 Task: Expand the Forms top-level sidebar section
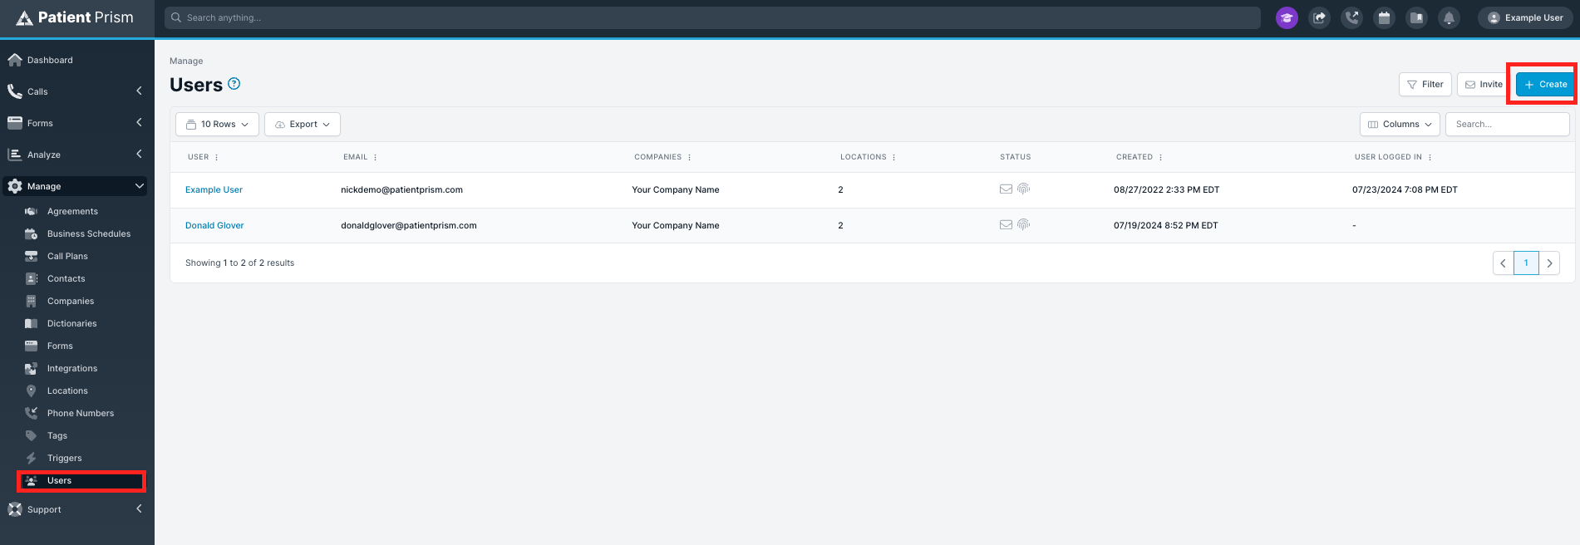(x=76, y=123)
